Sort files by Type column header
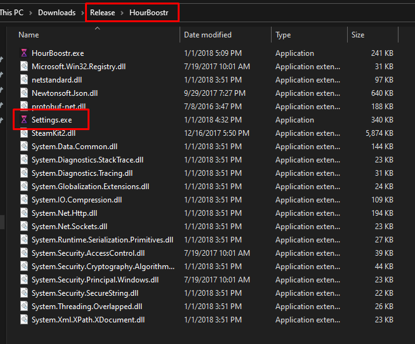415x344 pixels. point(283,35)
